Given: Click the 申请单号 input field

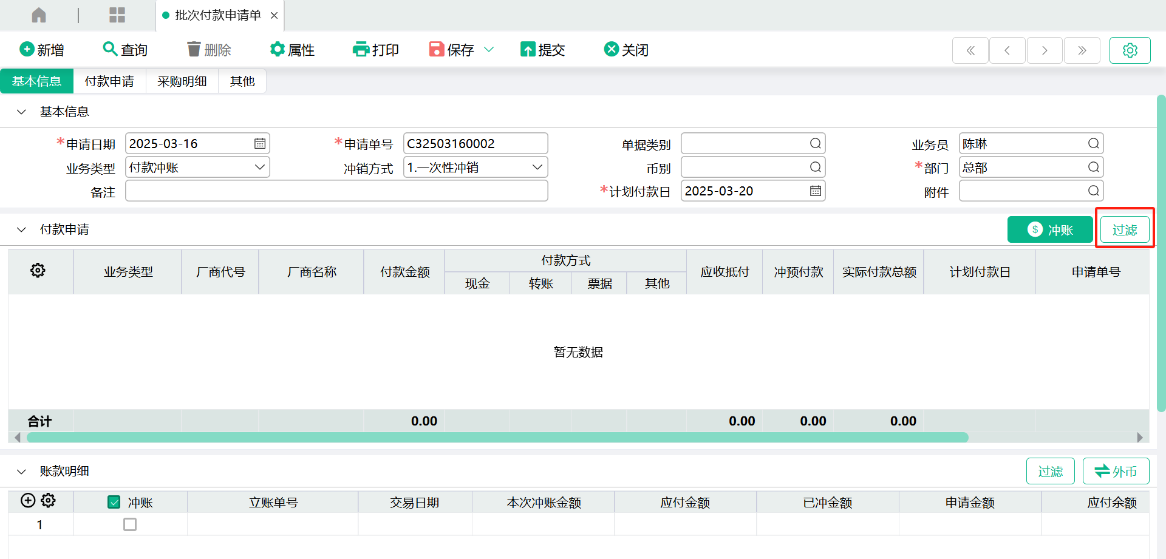Looking at the screenshot, I should (x=476, y=144).
